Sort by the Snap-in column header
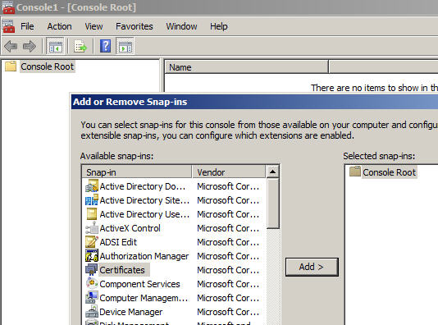This screenshot has height=325, width=438. coord(137,172)
